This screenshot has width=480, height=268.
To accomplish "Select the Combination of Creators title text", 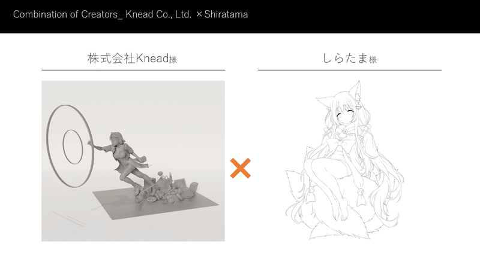I will 68,14.
